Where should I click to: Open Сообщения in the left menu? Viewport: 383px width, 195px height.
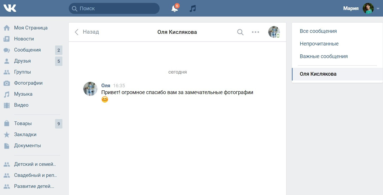[x=27, y=50]
